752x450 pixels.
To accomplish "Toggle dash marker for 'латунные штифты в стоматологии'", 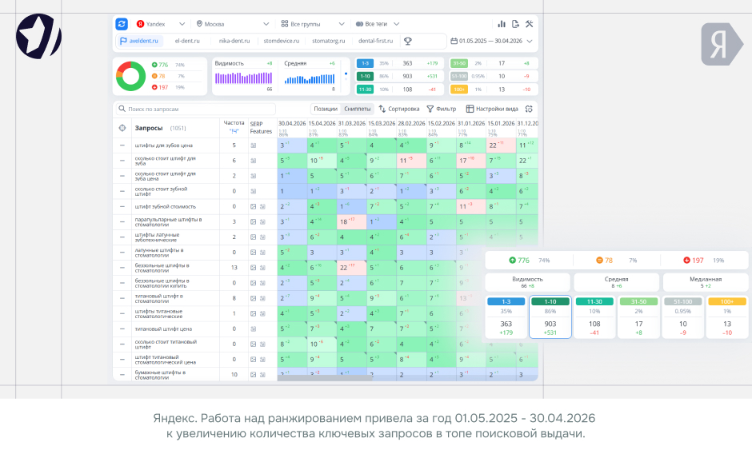I will pos(122,252).
